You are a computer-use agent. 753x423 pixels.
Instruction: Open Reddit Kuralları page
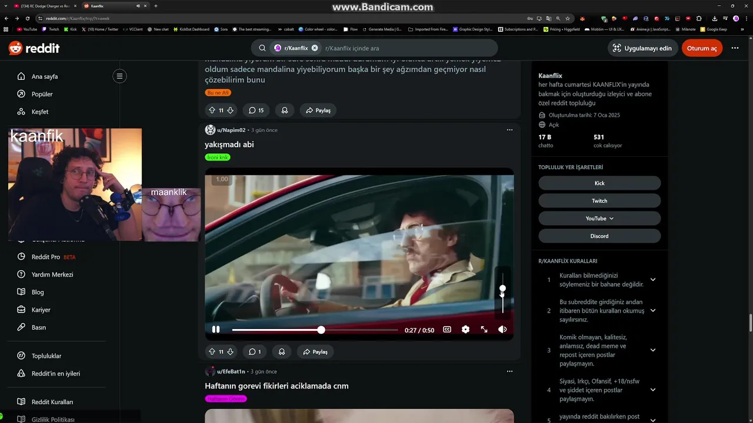click(52, 402)
